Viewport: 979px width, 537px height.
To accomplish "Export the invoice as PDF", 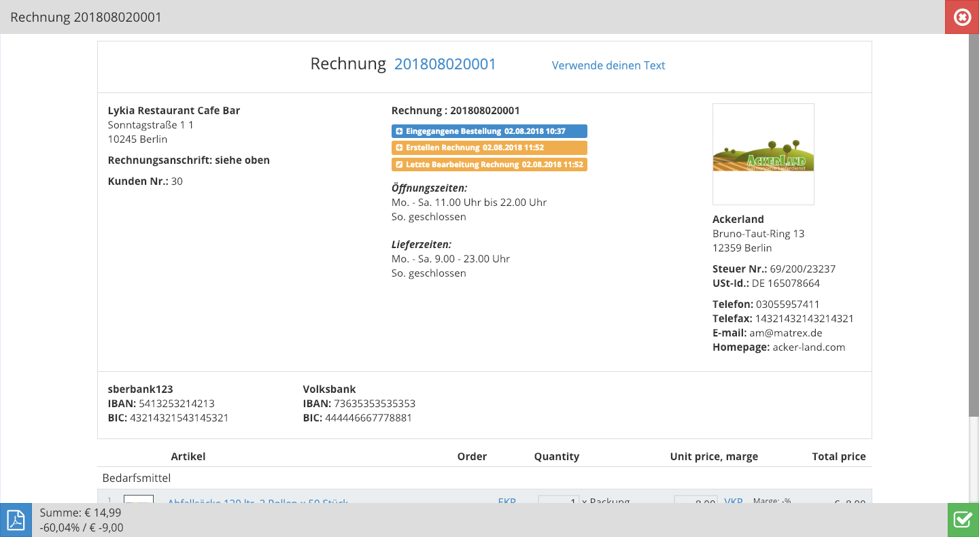I will (x=16, y=520).
